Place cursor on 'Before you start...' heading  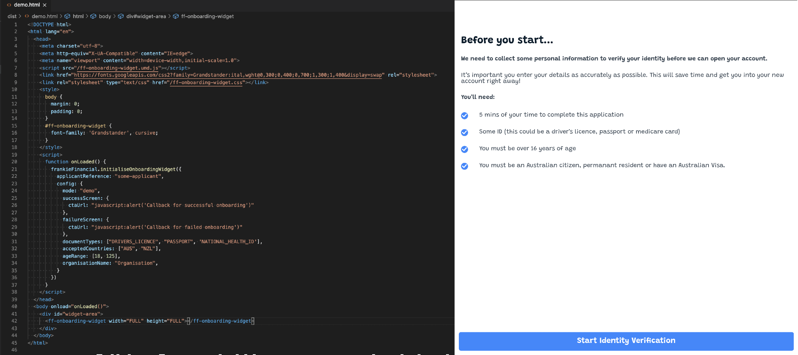507,40
